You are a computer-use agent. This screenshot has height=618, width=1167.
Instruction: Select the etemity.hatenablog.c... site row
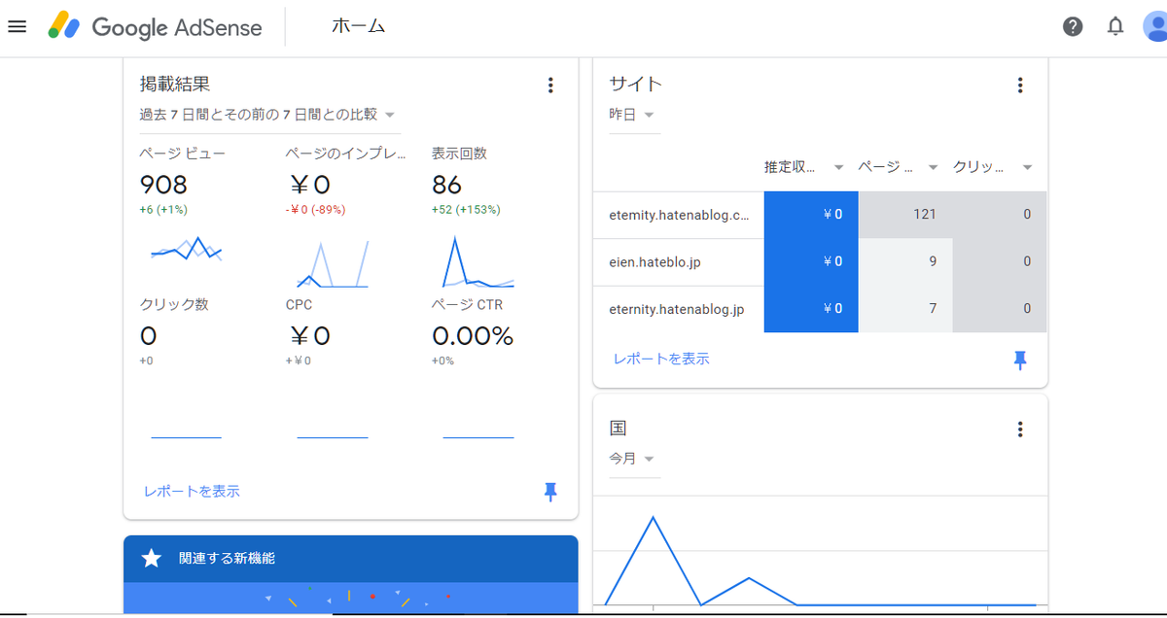tap(820, 215)
